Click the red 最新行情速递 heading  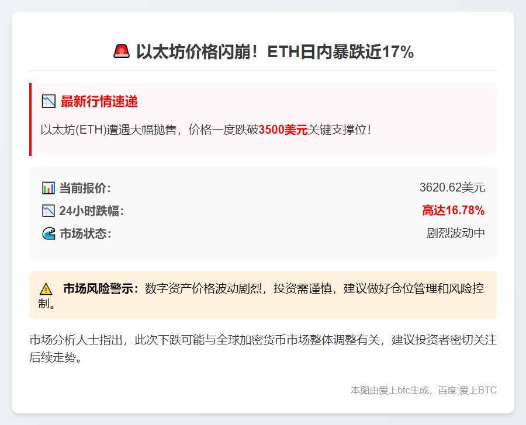[x=99, y=102]
